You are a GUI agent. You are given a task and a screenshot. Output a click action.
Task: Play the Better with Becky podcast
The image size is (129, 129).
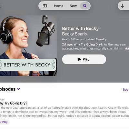tap(84, 59)
